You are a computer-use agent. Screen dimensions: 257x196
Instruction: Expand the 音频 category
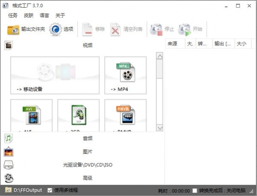(x=87, y=138)
